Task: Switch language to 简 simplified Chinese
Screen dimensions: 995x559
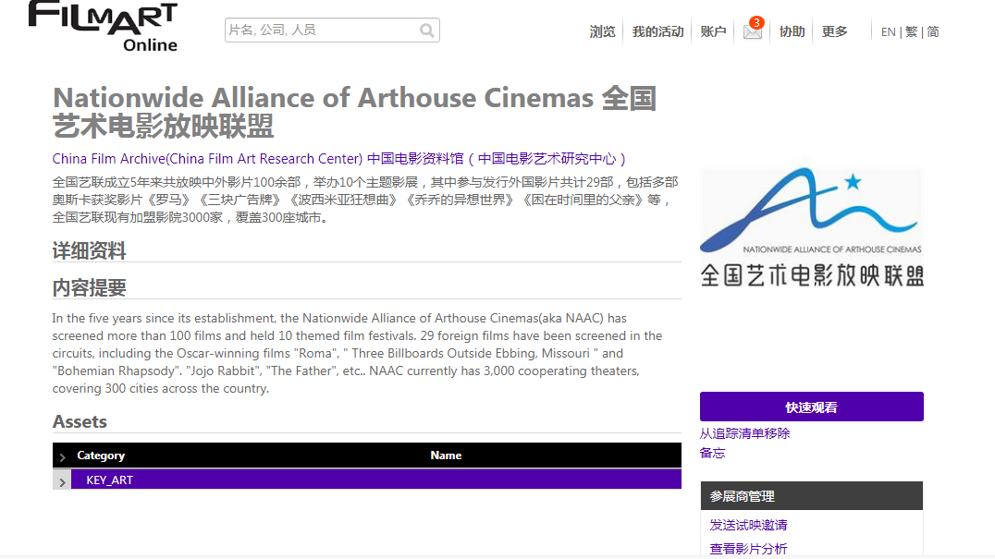Action: [933, 32]
